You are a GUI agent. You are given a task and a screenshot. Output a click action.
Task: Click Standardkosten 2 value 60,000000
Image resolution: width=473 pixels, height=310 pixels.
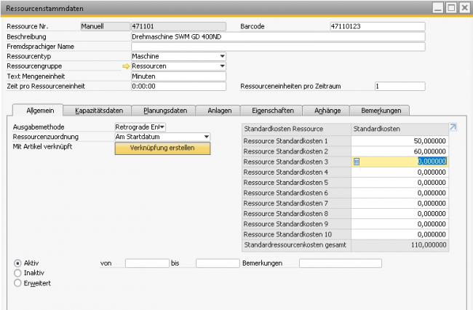(x=400, y=151)
